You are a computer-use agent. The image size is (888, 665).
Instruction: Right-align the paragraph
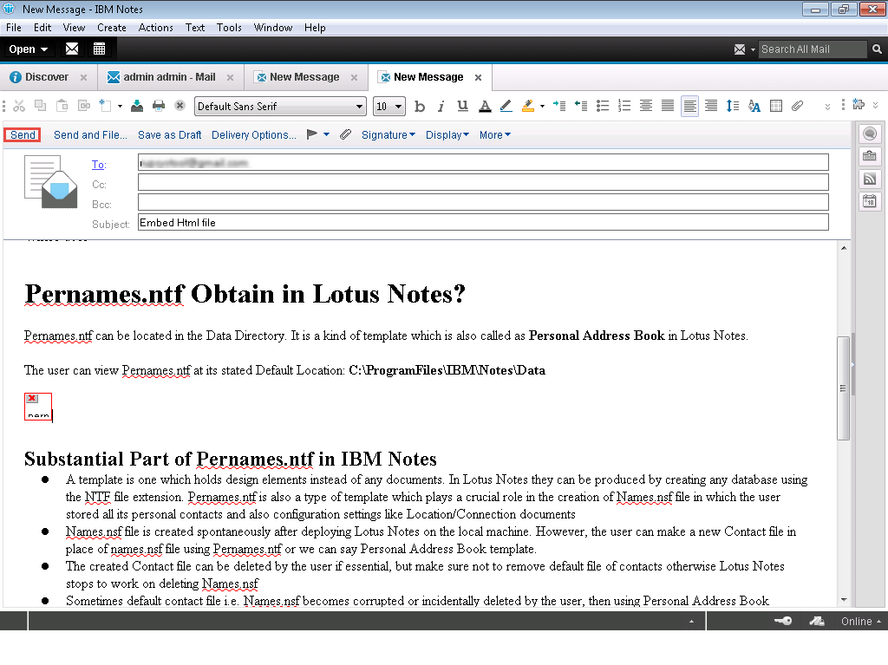pyautogui.click(x=711, y=106)
